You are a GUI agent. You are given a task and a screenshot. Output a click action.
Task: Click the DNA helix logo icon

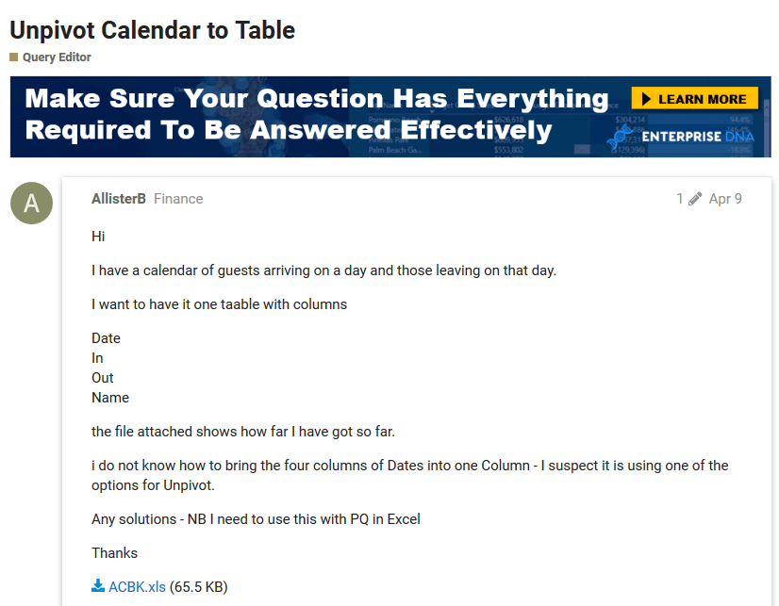pos(620,137)
